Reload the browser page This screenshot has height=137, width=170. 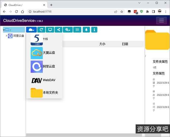tap(16, 12)
